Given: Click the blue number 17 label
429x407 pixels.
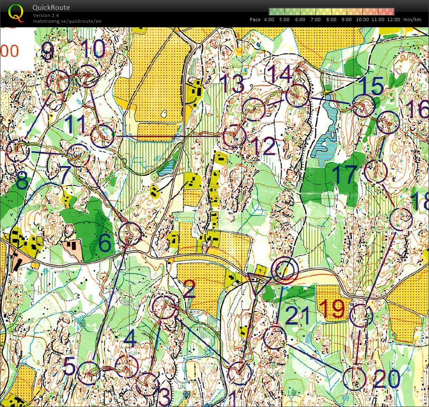Looking at the screenshot, I should point(344,174).
